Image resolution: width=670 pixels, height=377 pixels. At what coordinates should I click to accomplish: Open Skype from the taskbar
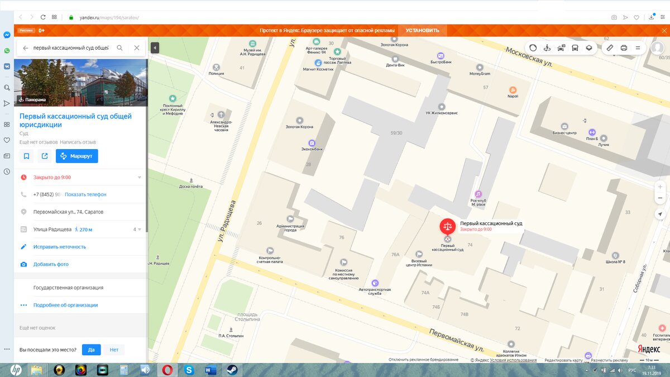[x=189, y=370]
